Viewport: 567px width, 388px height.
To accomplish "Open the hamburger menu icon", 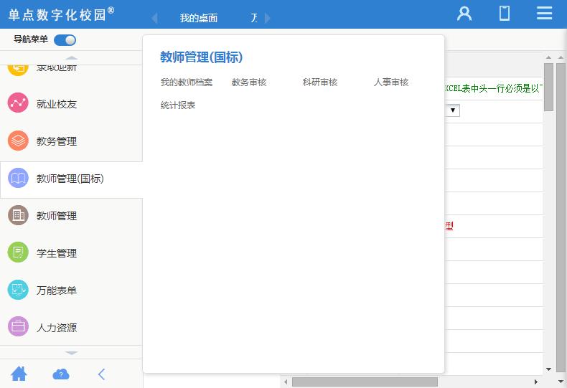I will tap(544, 14).
